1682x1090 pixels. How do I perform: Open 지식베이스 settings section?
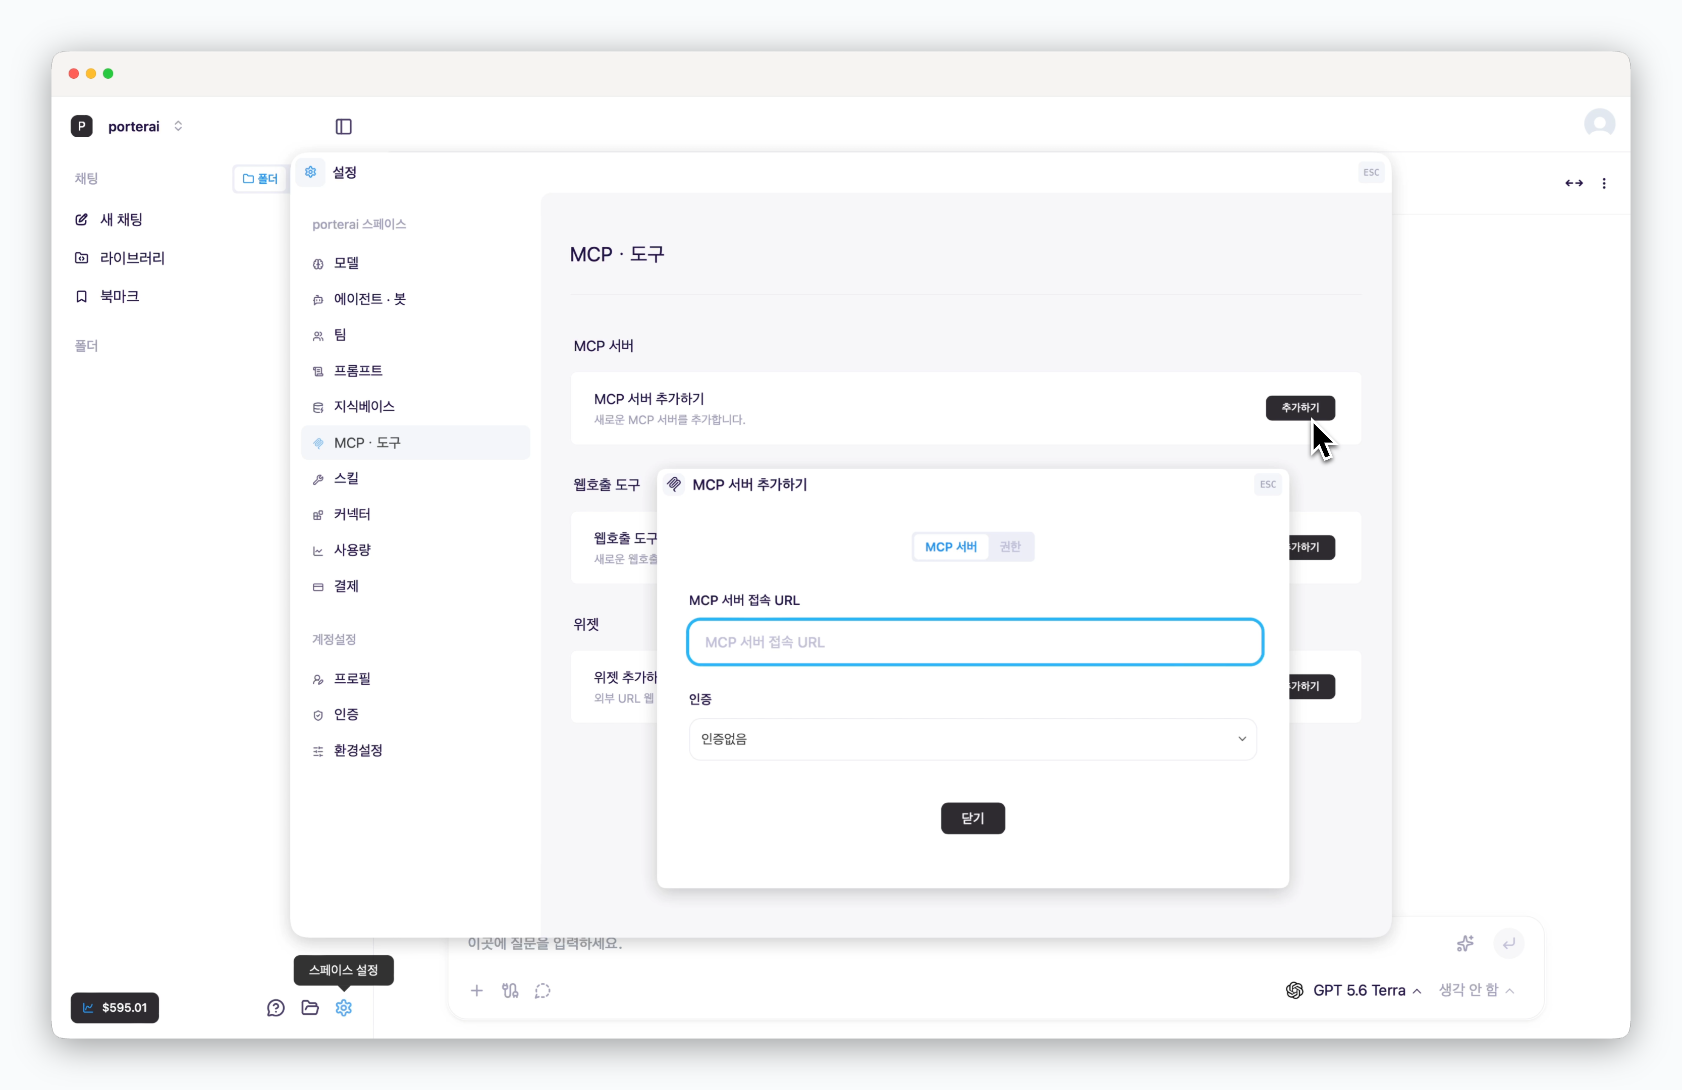(x=415, y=406)
